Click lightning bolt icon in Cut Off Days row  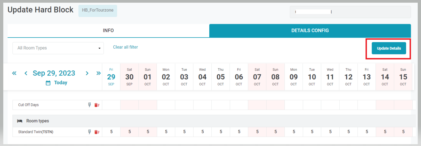pos(89,105)
